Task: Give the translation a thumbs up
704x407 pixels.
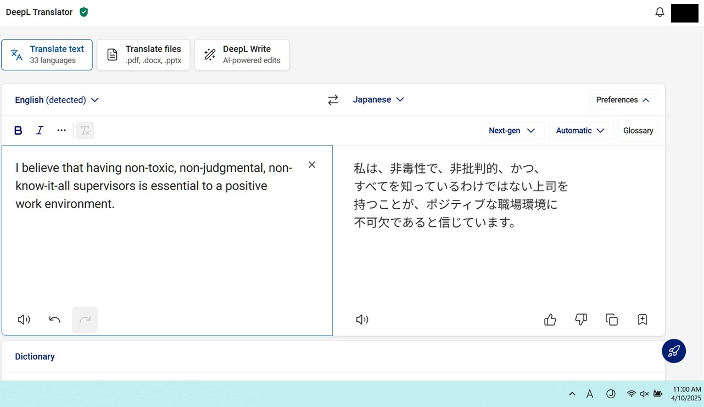Action: tap(550, 320)
